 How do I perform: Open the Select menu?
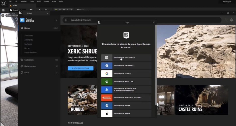tap(46, 1)
